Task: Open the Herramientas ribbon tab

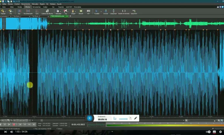Action: tap(36, 7)
